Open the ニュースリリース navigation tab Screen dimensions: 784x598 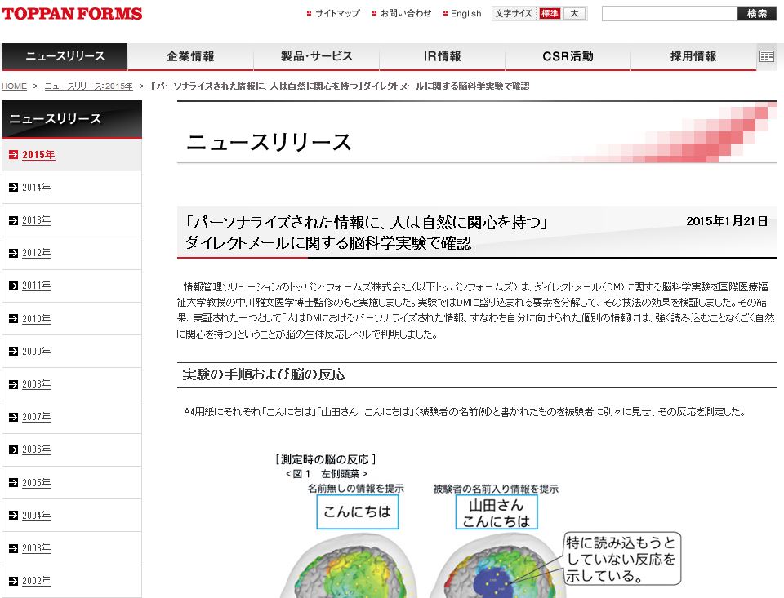65,56
